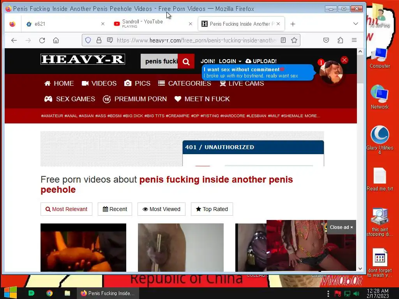
Task: Close the active Heavy-R tab
Action: 278,24
